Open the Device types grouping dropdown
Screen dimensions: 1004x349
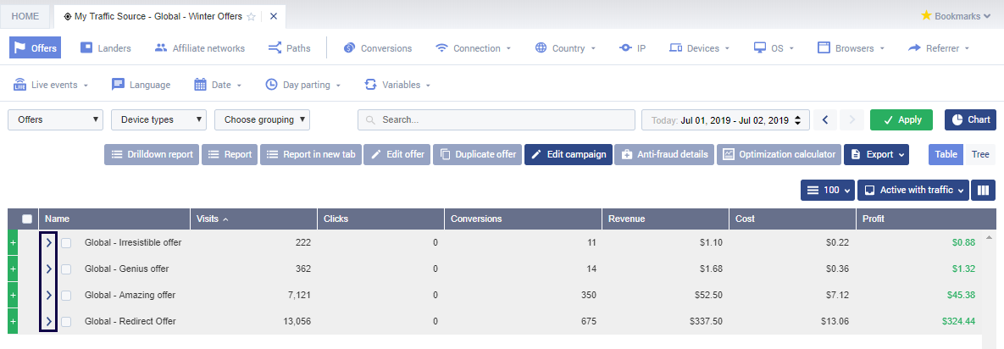pos(158,120)
